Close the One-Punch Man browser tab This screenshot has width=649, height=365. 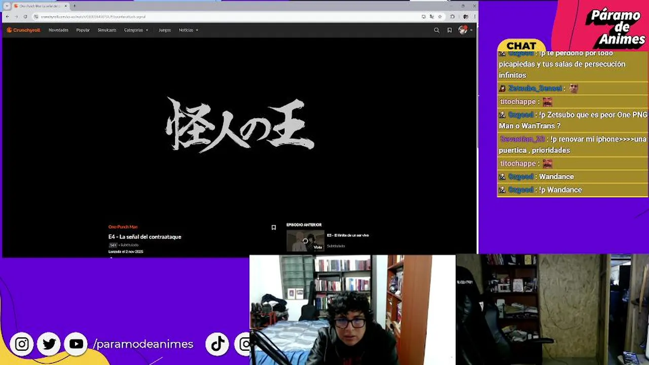[65, 6]
